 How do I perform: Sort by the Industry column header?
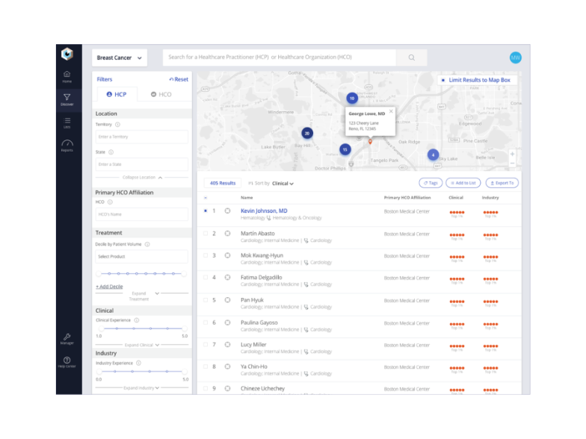pos(490,197)
